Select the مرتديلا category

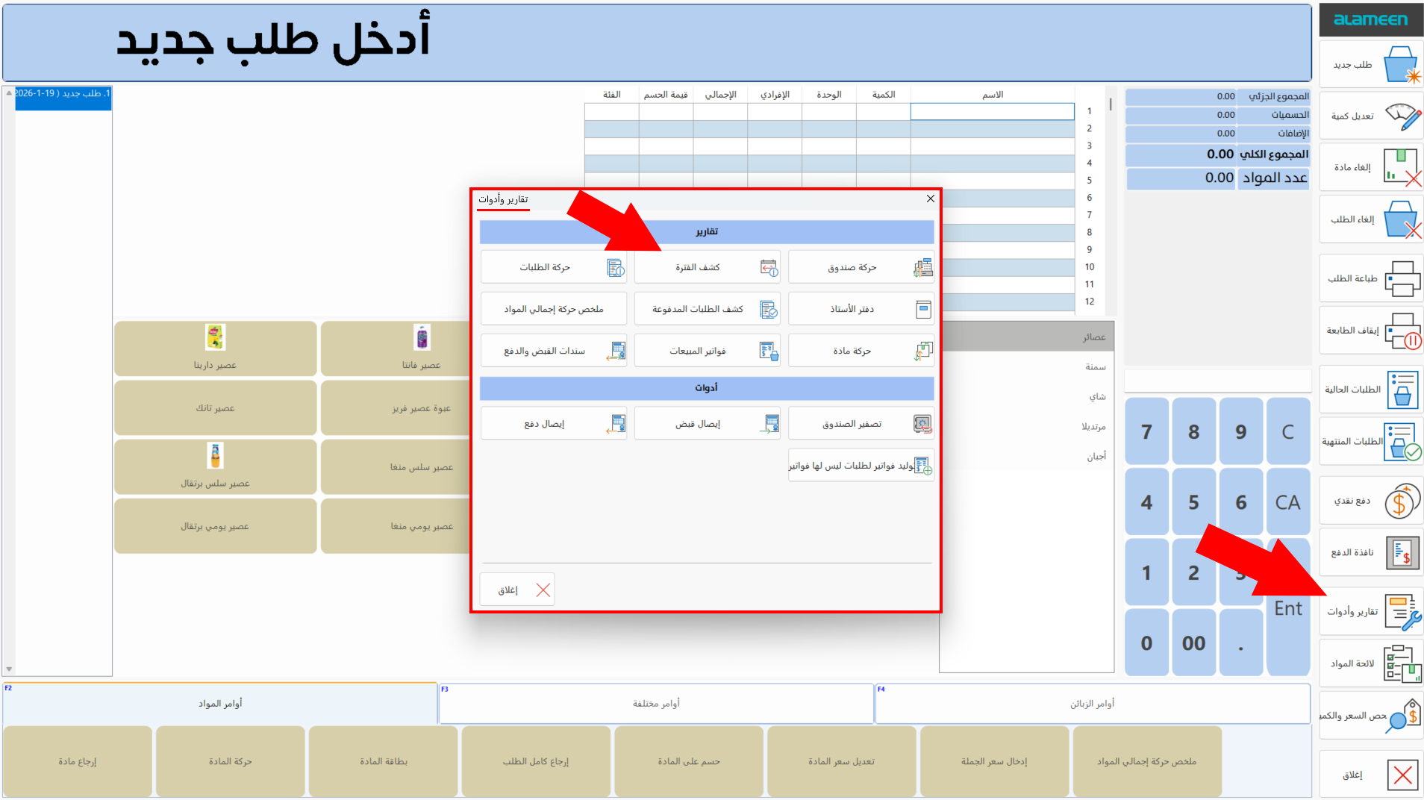click(1028, 427)
